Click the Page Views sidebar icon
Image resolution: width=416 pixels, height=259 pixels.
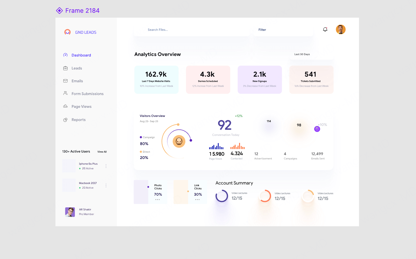pyautogui.click(x=65, y=106)
